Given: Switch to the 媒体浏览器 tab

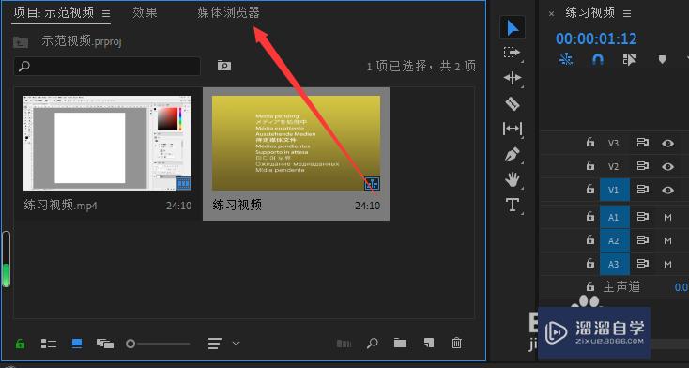Looking at the screenshot, I should 228,13.
